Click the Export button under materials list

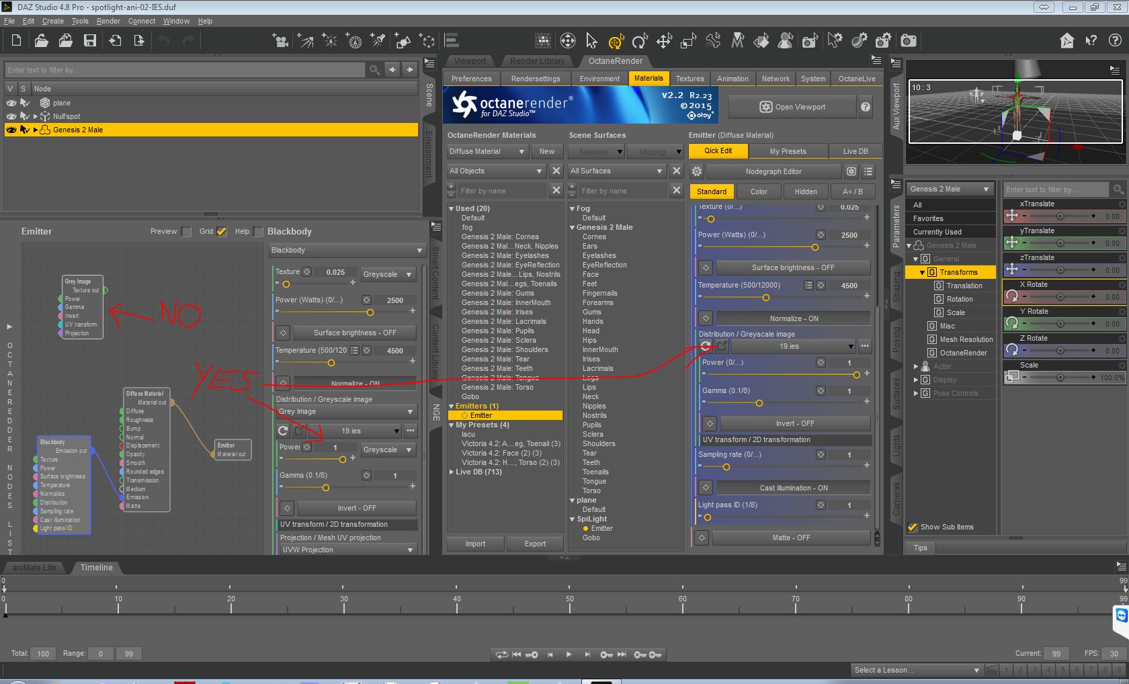click(535, 544)
